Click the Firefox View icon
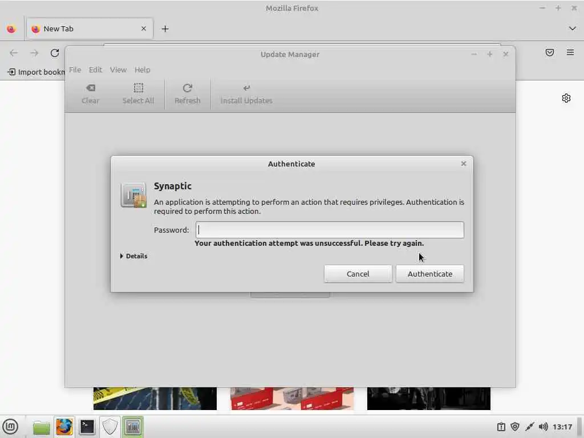This screenshot has height=438, width=584. [x=11, y=29]
